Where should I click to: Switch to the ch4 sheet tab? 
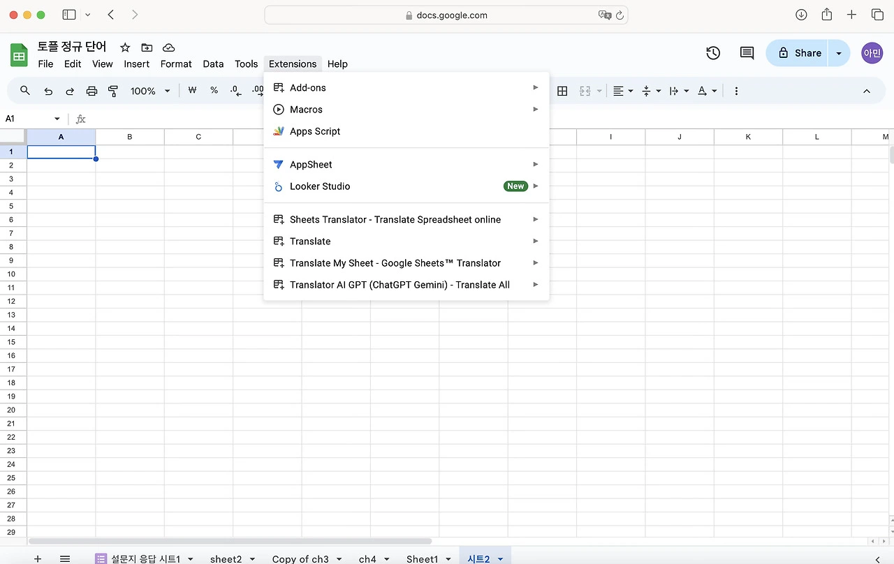(367, 559)
